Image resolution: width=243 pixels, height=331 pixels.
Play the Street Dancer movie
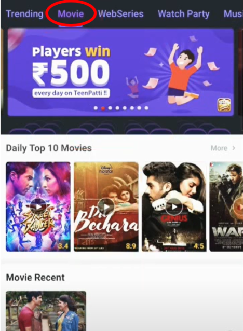[x=38, y=206]
